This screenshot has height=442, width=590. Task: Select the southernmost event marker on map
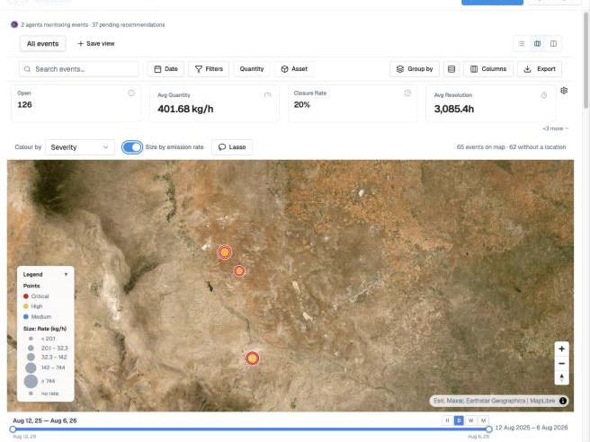coord(253,358)
